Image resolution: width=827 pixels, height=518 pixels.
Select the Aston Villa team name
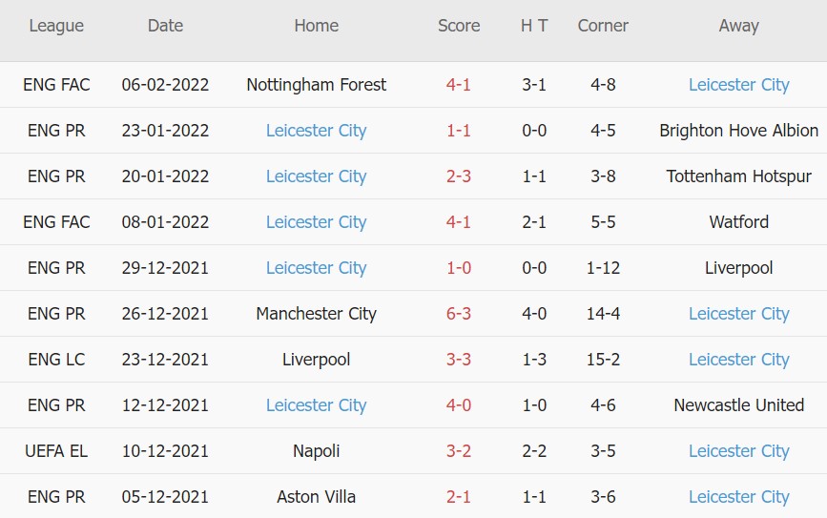pyautogui.click(x=316, y=497)
